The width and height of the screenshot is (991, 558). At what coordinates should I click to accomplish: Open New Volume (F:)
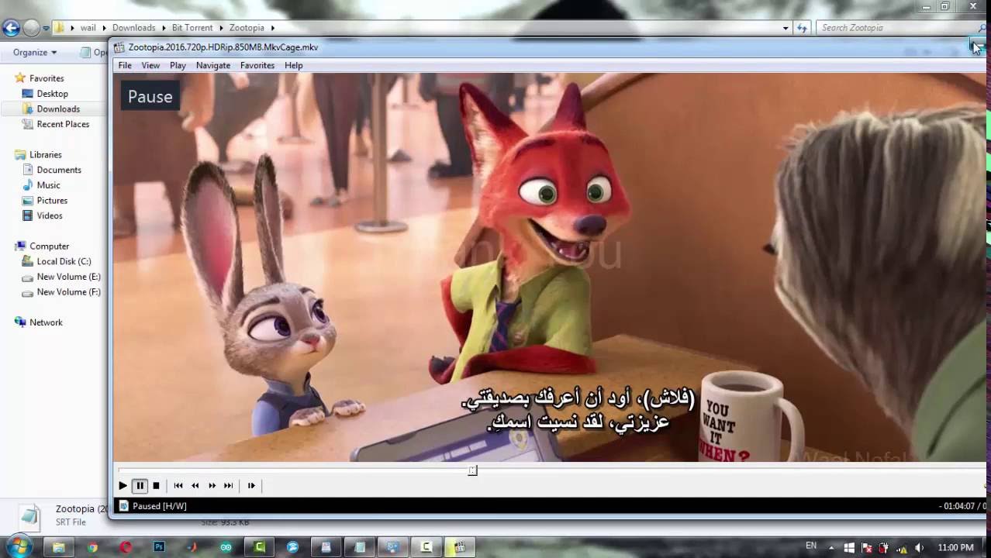[68, 292]
